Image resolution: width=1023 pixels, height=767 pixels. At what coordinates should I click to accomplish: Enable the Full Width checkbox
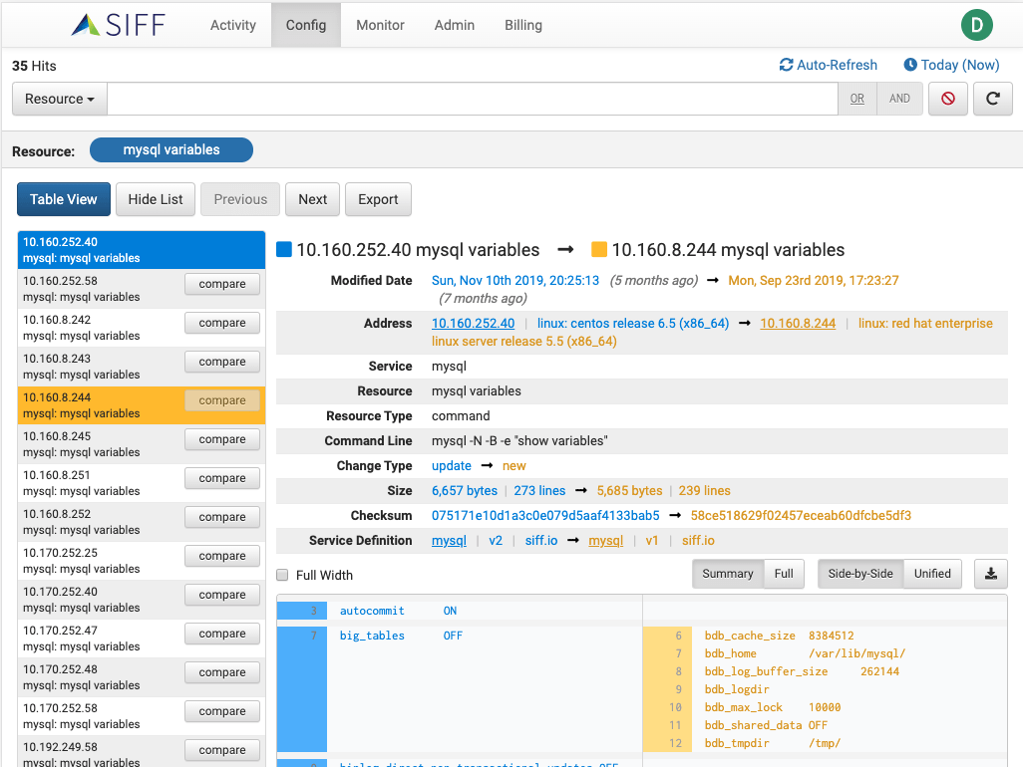coord(282,575)
